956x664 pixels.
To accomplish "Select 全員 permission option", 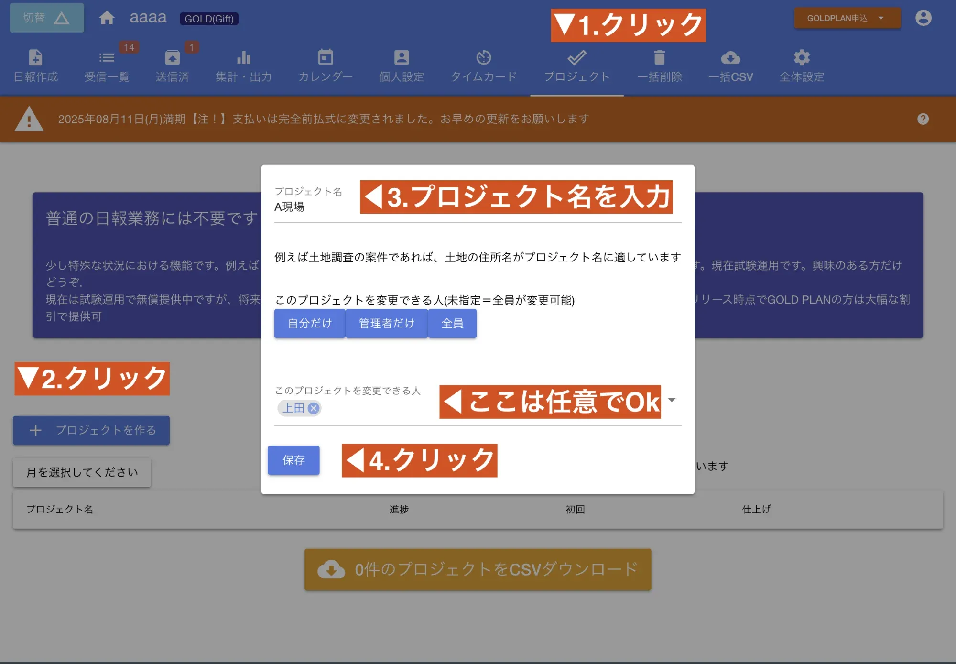I will coord(452,323).
